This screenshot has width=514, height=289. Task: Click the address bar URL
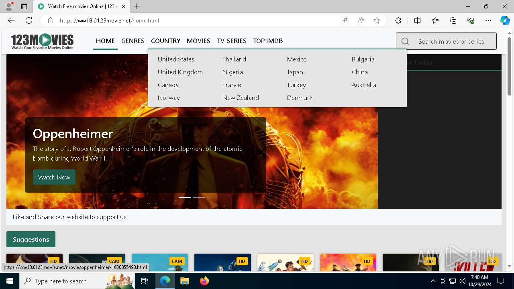click(109, 20)
